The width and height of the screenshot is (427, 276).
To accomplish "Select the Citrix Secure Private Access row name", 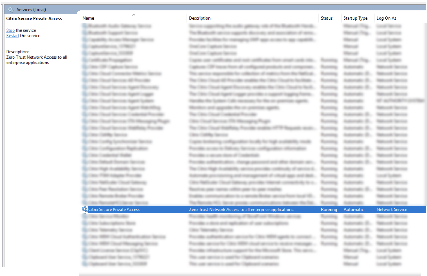I will pyautogui.click(x=114, y=210).
